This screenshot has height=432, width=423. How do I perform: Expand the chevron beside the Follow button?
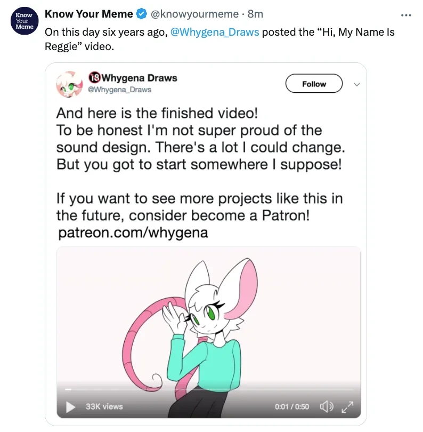point(357,84)
